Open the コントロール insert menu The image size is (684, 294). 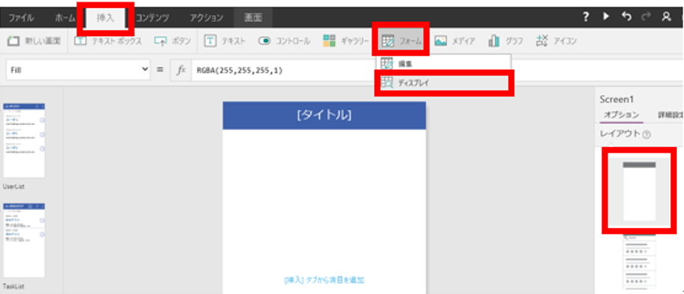point(284,42)
